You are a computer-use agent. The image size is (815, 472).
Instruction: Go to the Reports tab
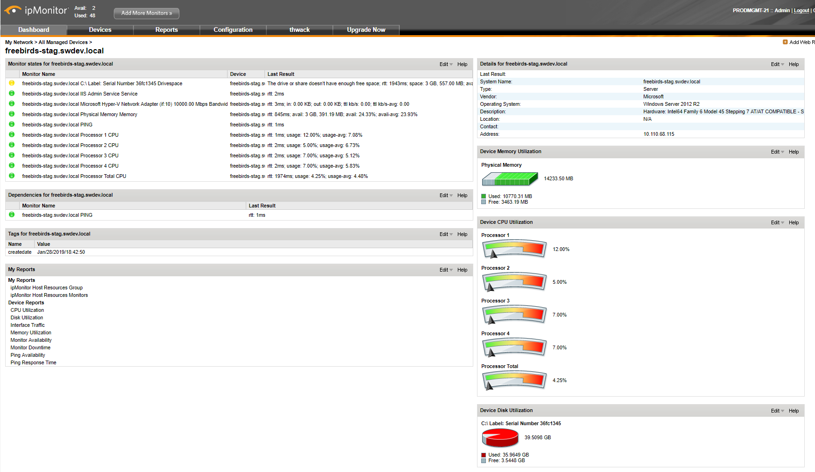(x=167, y=29)
